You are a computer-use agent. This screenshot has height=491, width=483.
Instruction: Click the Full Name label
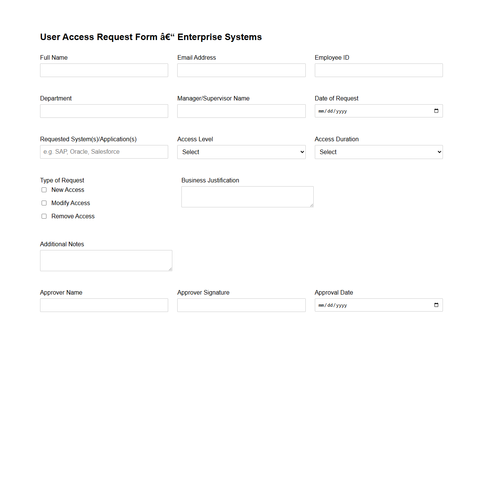[54, 57]
